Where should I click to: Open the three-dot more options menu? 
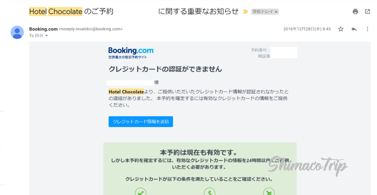point(367,29)
